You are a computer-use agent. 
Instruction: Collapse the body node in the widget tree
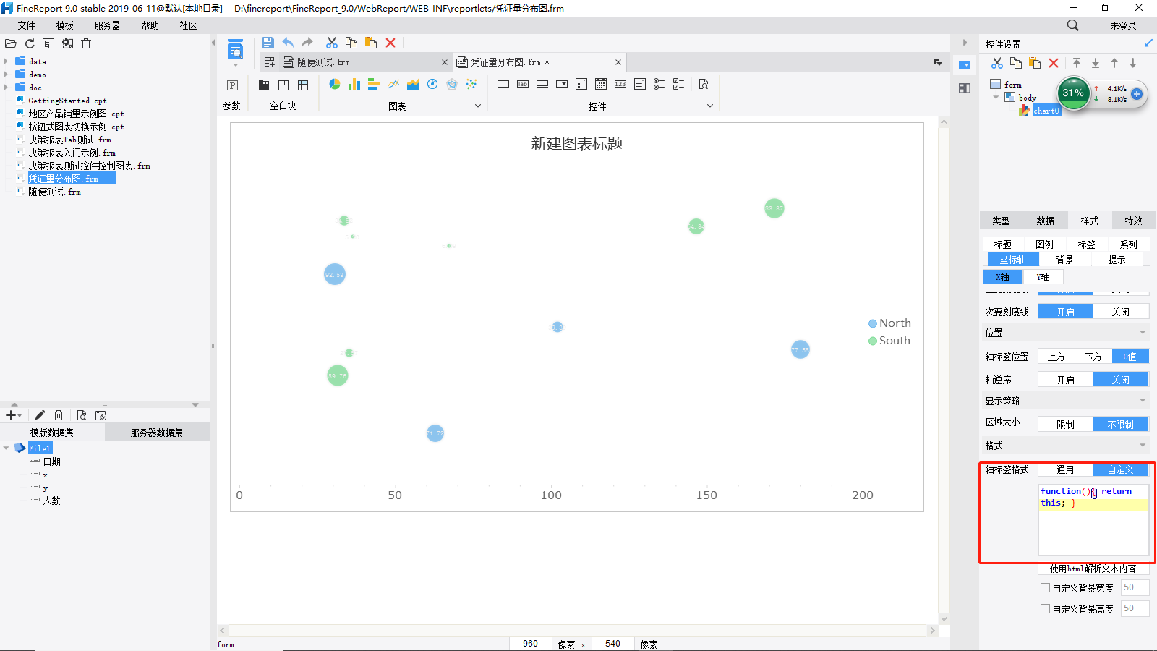pos(996,98)
